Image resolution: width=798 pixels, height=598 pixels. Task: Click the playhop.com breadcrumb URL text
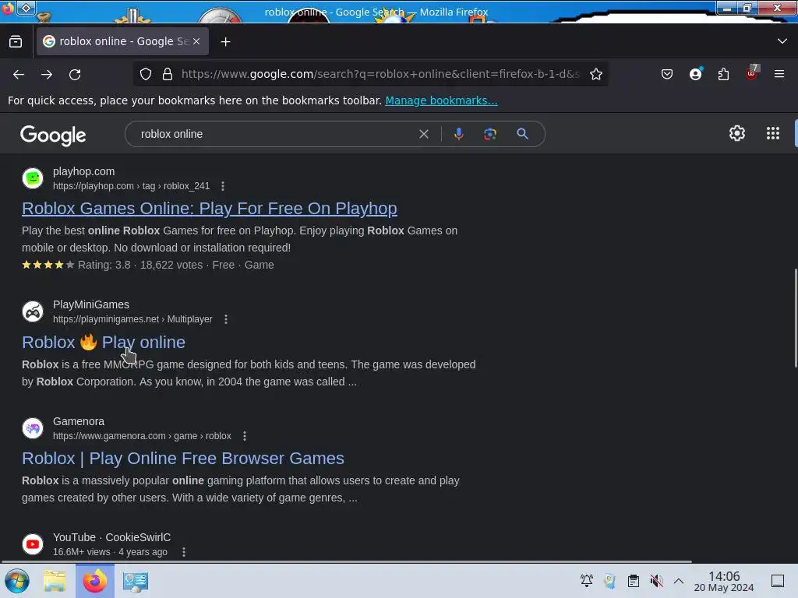pyautogui.click(x=131, y=186)
